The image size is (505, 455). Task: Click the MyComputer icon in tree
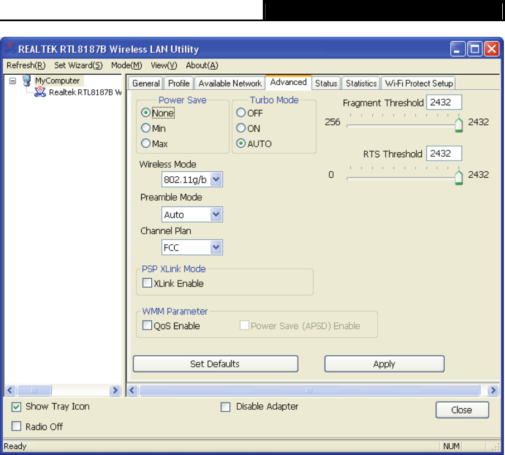[27, 80]
